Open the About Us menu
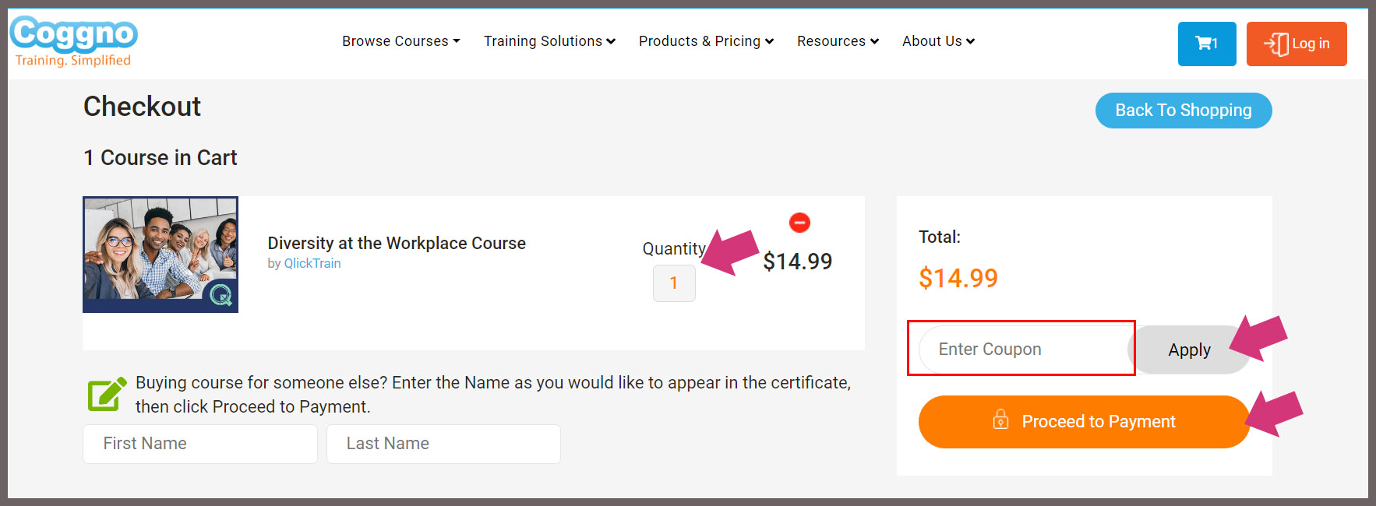The image size is (1376, 506). [x=938, y=41]
